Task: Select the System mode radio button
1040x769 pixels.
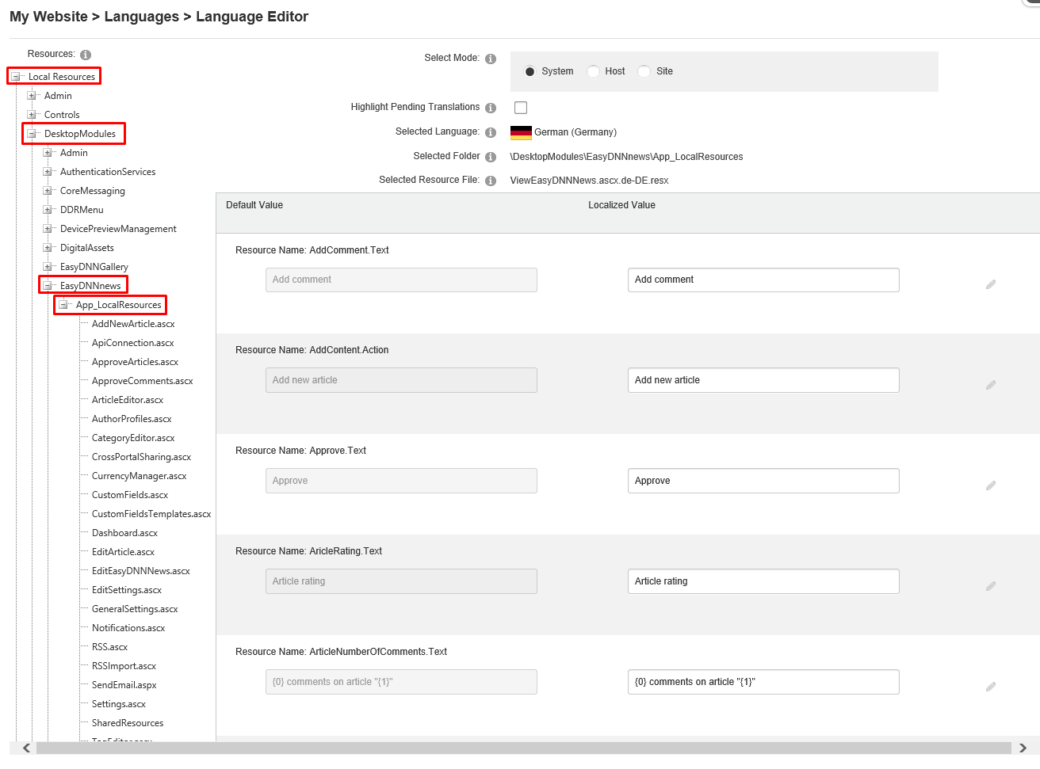Action: (x=530, y=71)
